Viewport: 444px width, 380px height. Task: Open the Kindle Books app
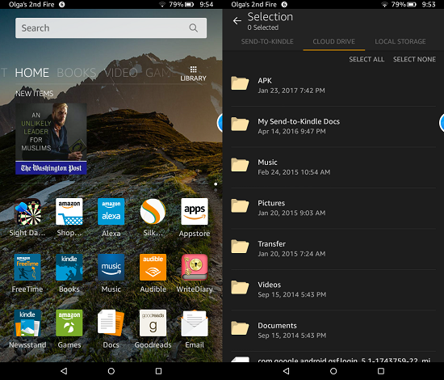tap(69, 268)
